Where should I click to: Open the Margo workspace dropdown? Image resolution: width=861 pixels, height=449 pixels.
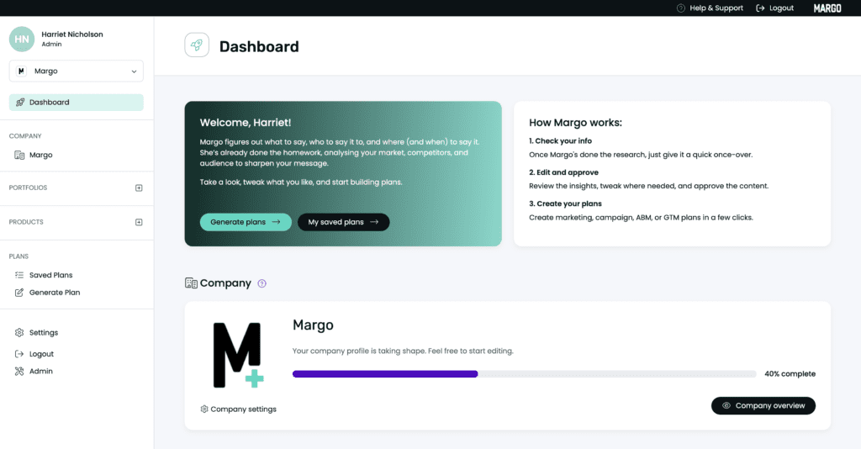pyautogui.click(x=77, y=71)
